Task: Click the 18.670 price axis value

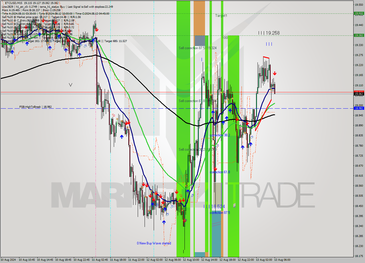Action: (x=359, y=166)
